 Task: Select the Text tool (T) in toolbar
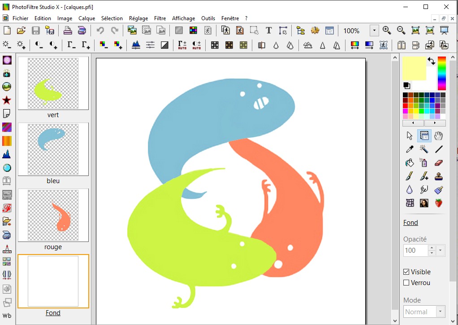269,31
